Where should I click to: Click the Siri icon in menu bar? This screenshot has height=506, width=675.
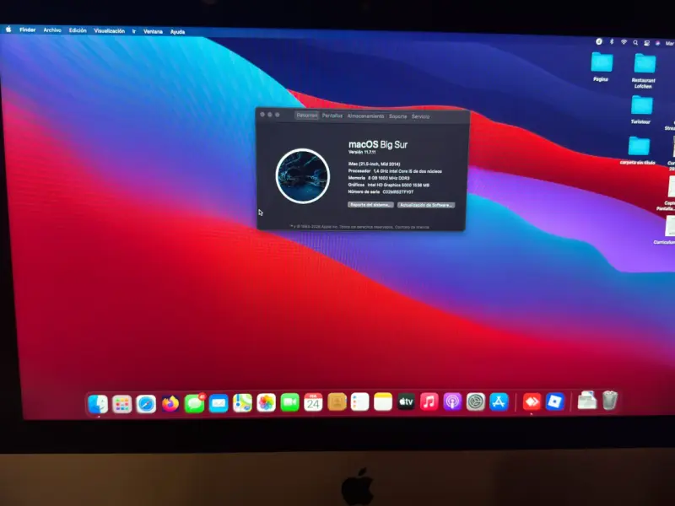(657, 44)
